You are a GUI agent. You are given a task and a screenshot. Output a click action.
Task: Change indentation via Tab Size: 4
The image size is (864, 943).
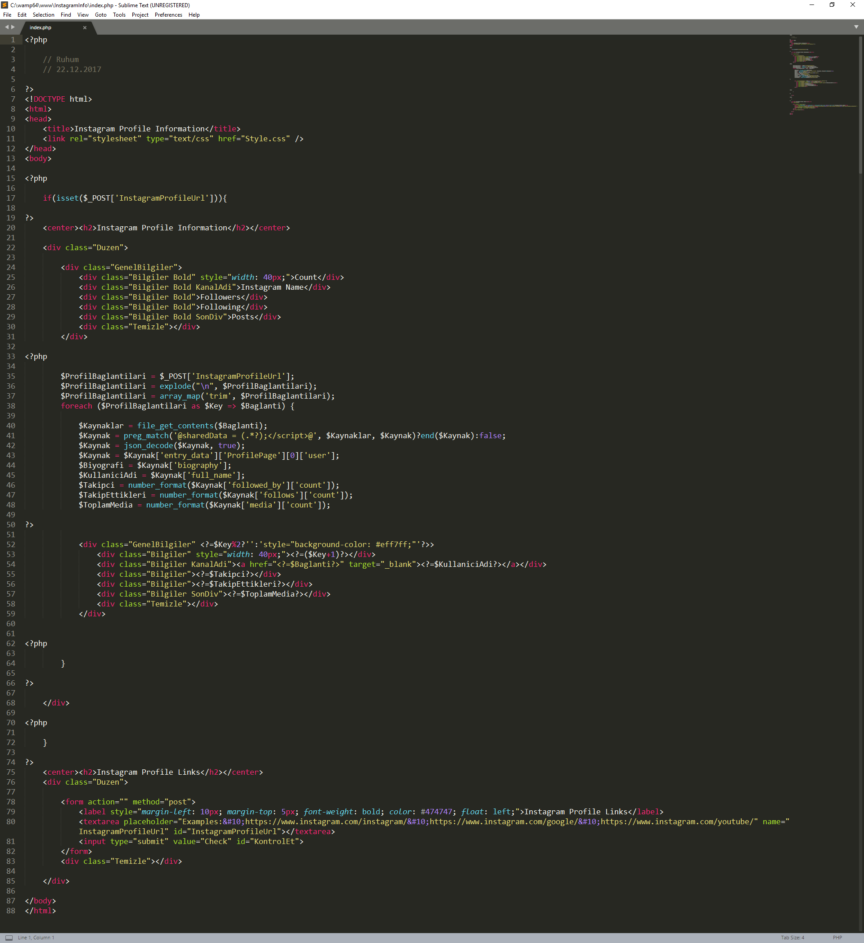(x=792, y=938)
